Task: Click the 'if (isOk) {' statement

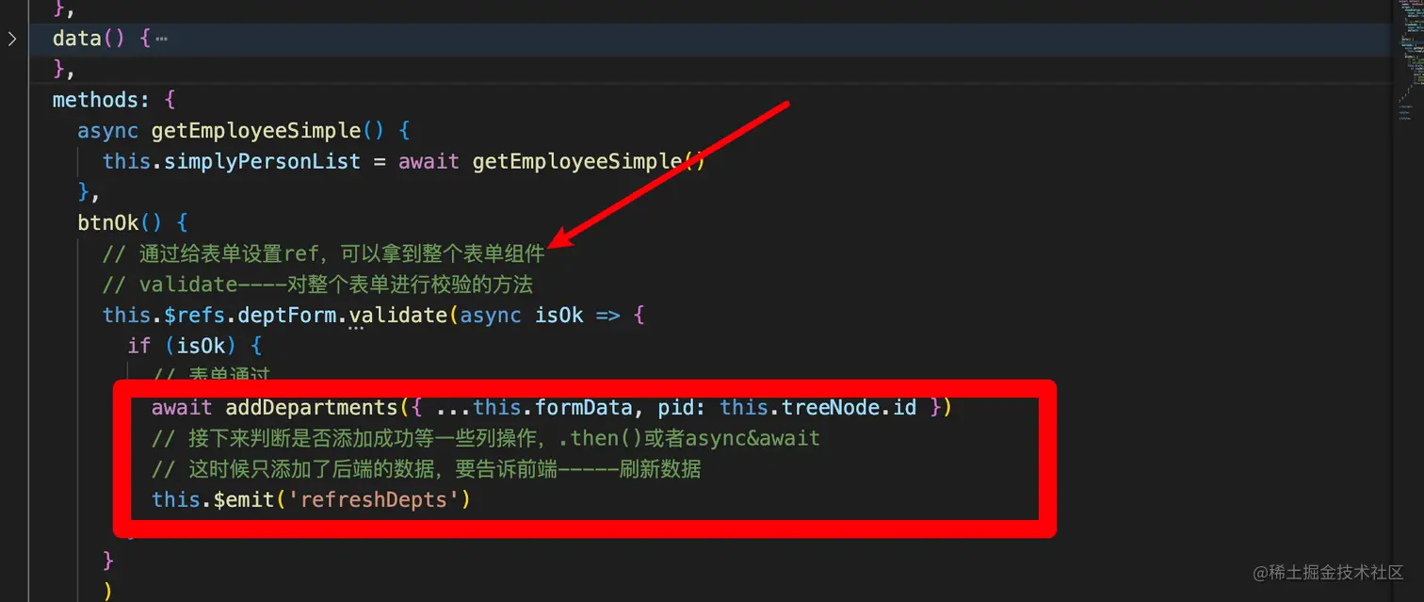Action: pyautogui.click(x=195, y=346)
